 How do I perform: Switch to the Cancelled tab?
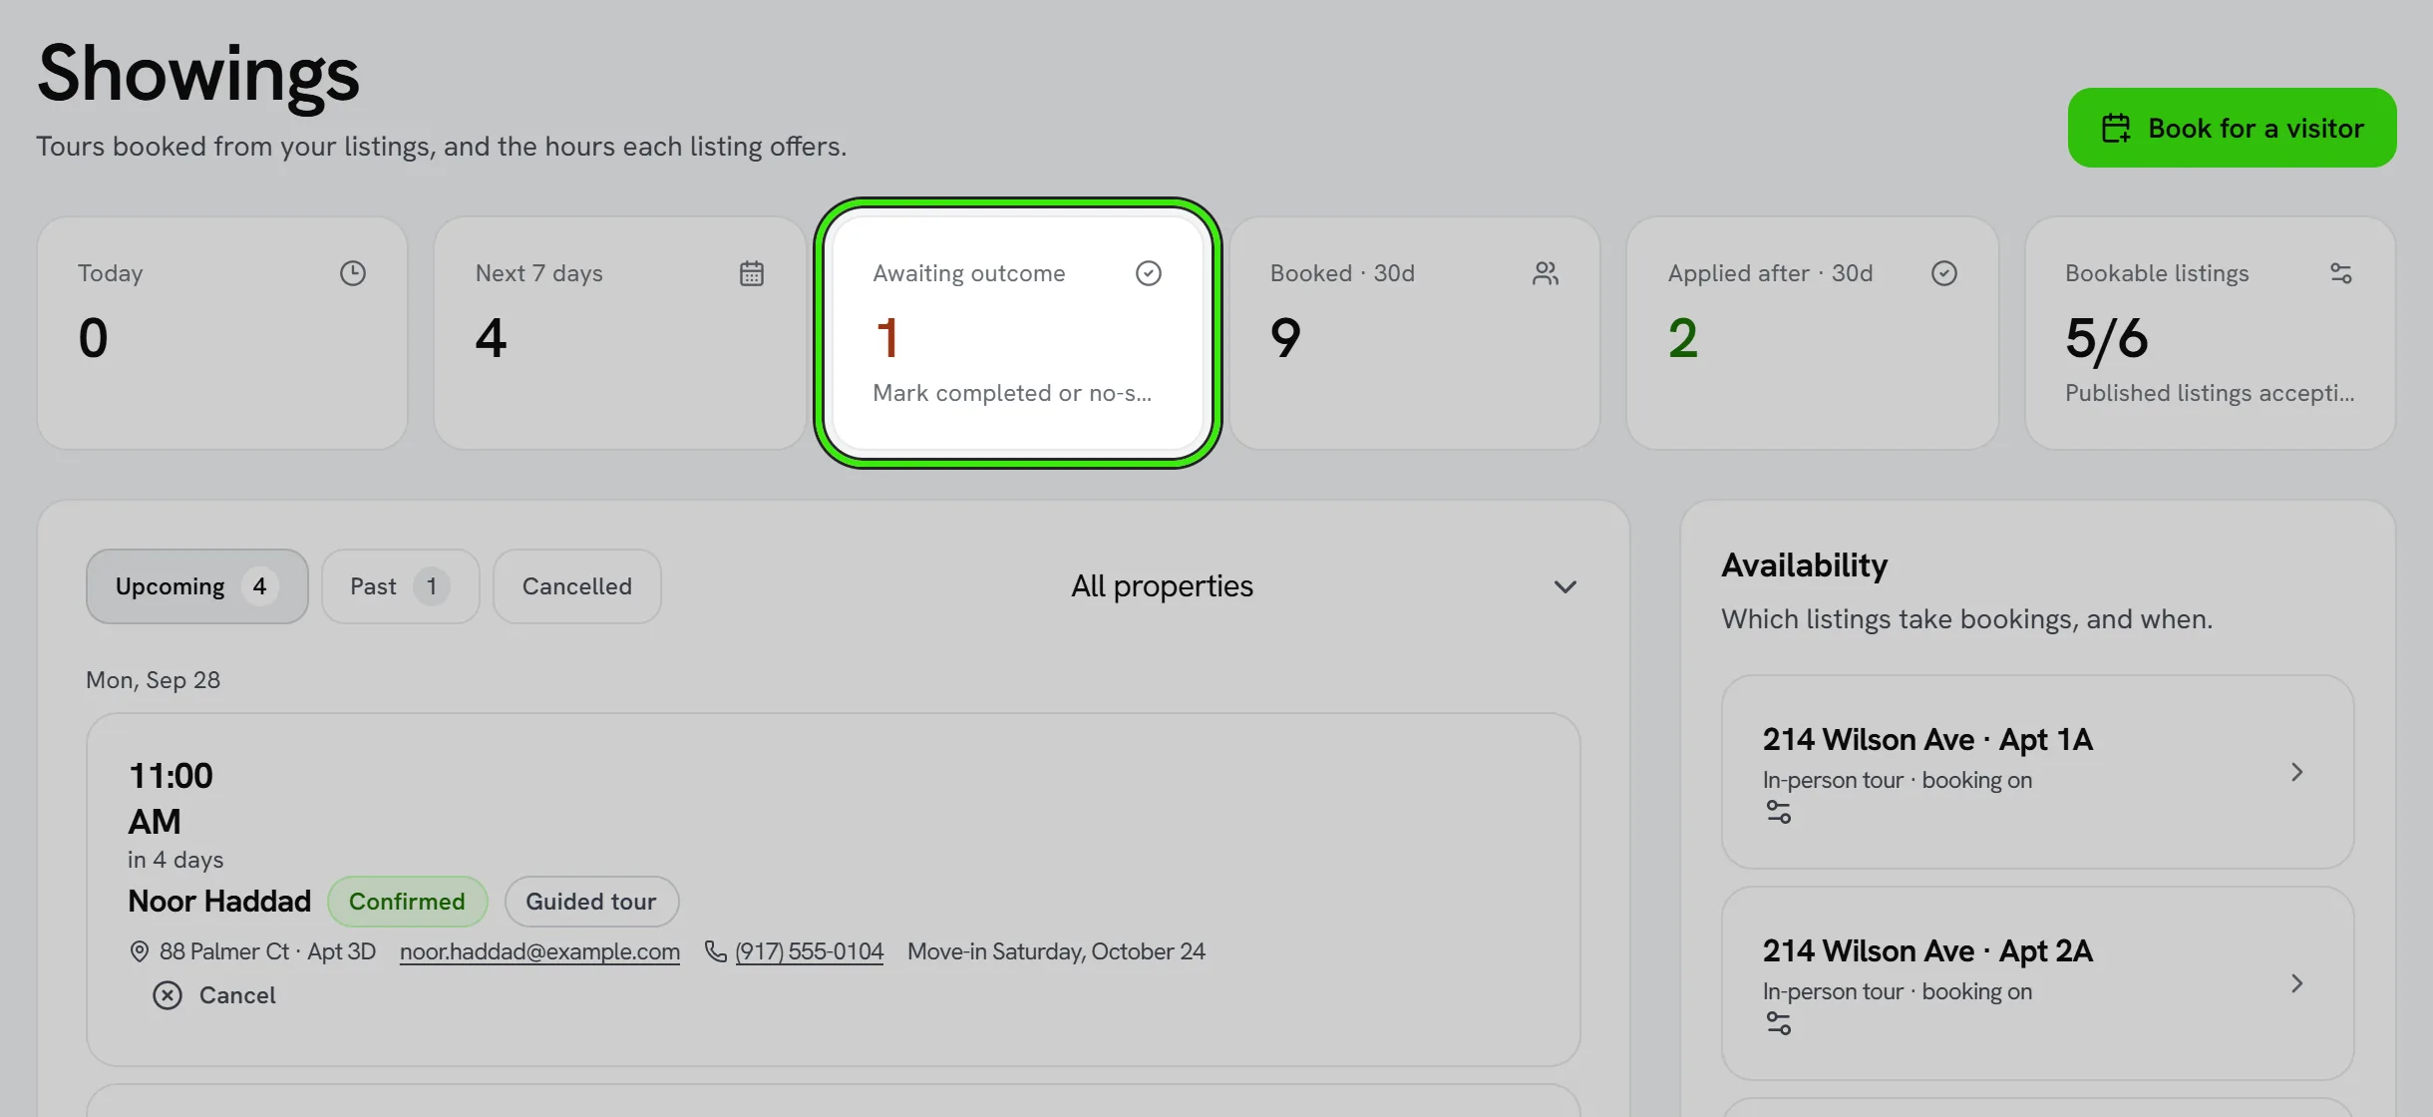577,586
